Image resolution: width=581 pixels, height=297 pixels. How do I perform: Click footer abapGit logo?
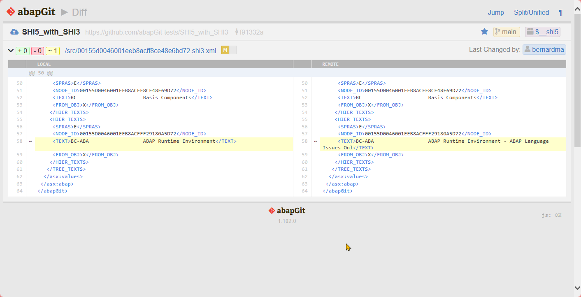pyautogui.click(x=287, y=211)
